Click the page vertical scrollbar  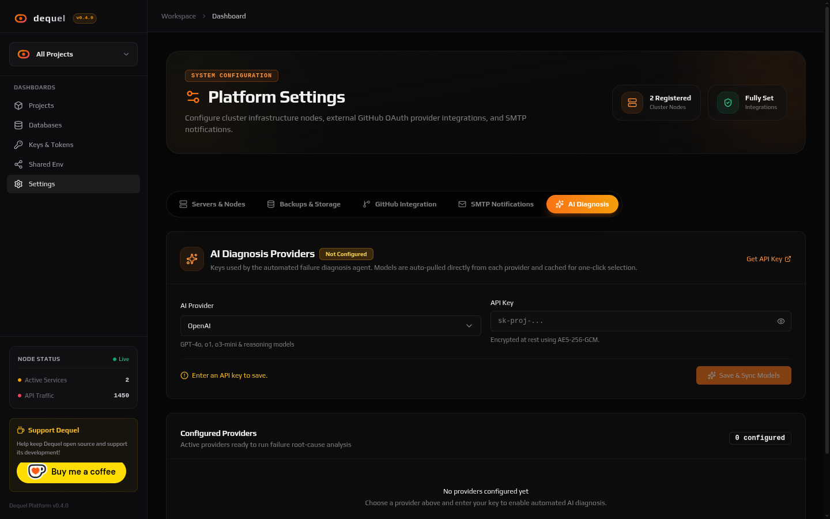827,231
